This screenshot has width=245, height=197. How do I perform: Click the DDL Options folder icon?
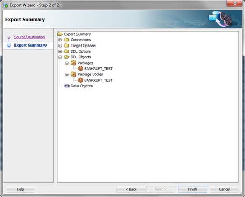tap(67, 51)
